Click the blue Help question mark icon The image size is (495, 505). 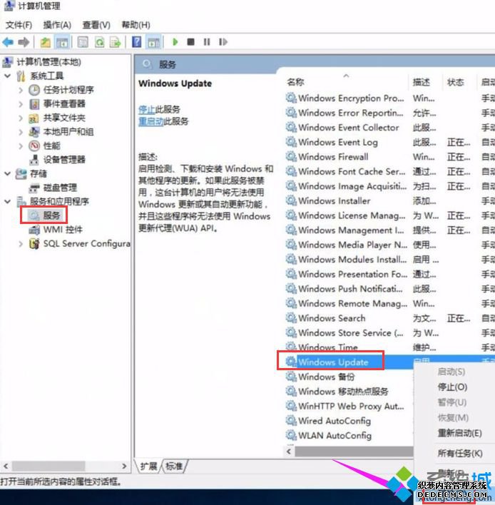[x=137, y=42]
